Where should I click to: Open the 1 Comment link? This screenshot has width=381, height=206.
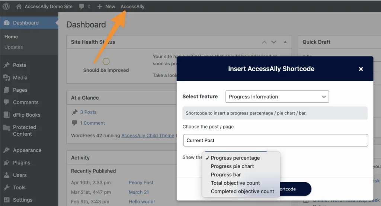93,123
